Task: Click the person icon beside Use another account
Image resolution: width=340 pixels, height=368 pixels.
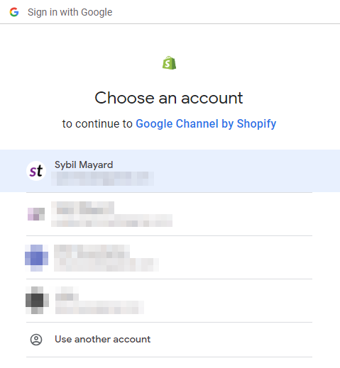Action: 36,340
